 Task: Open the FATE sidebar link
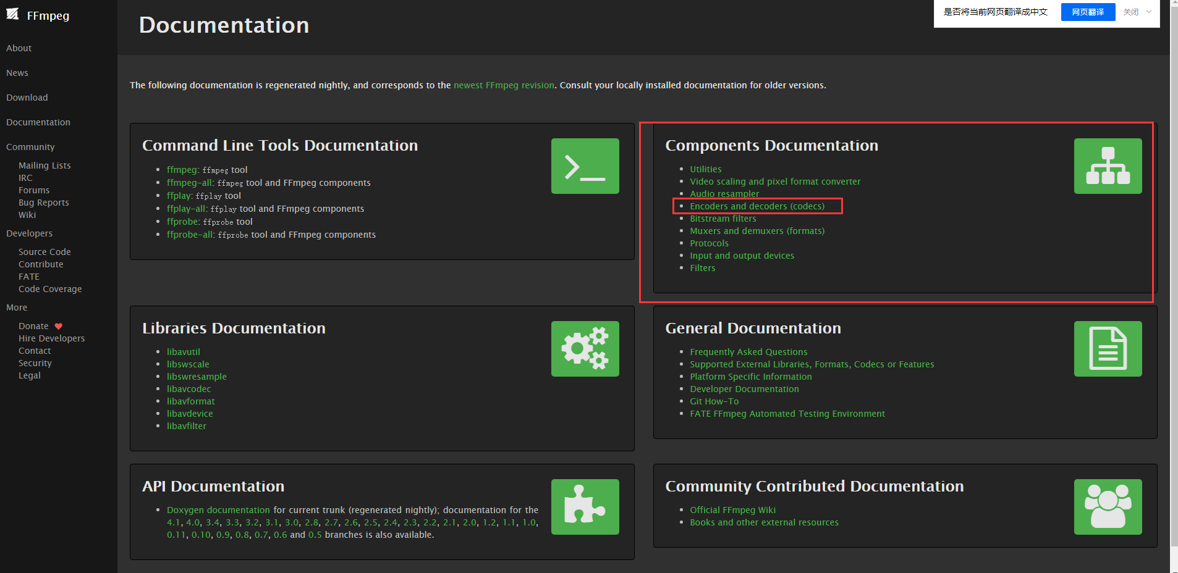(x=29, y=277)
